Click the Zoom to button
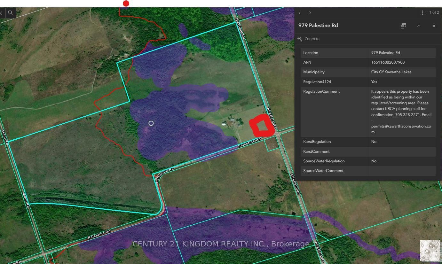Image resolution: width=442 pixels, height=264 pixels. click(x=312, y=39)
